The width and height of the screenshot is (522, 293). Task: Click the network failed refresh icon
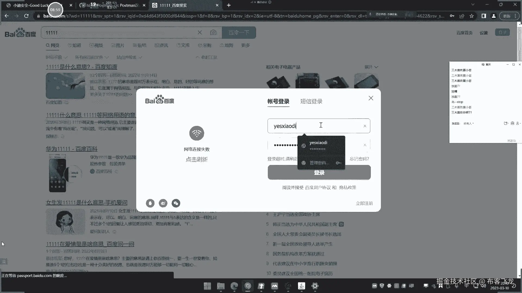click(197, 133)
